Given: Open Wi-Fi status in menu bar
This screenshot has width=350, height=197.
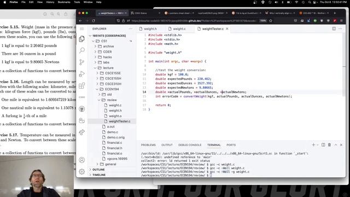Looking at the screenshot, I should [x=296, y=2].
